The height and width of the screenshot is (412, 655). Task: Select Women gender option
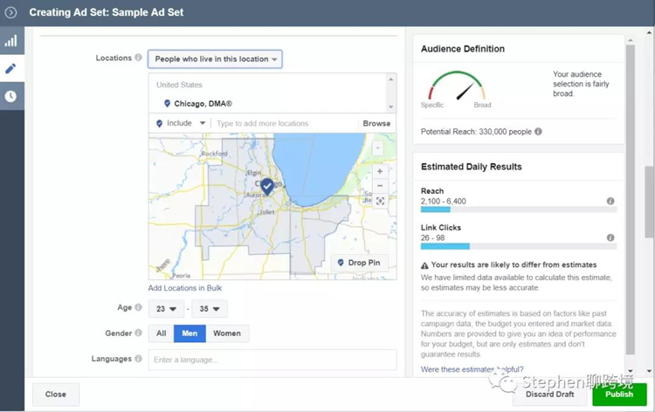[226, 333]
